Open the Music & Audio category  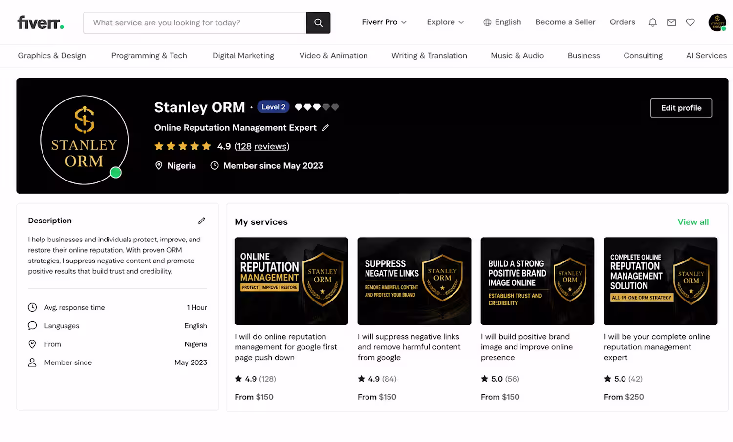click(x=517, y=56)
